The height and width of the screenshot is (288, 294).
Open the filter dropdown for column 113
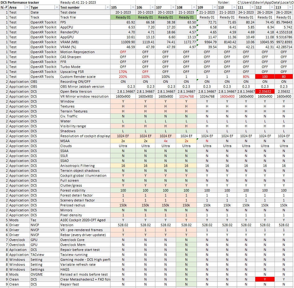(x=290, y=7)
